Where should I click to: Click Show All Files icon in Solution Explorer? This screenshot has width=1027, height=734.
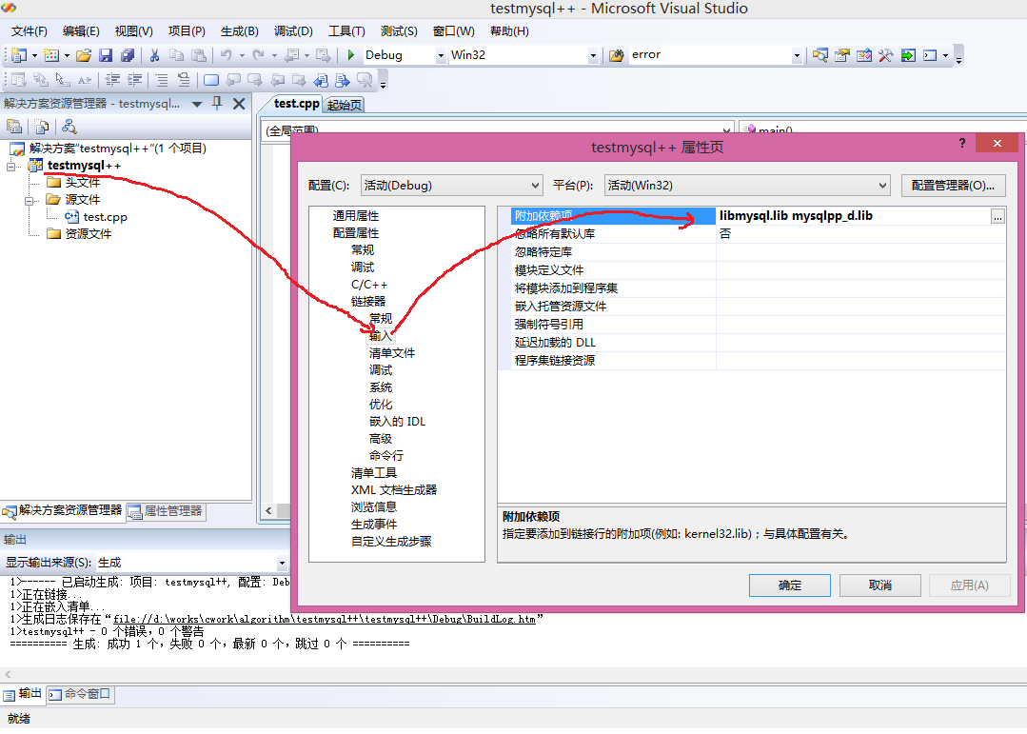click(41, 127)
